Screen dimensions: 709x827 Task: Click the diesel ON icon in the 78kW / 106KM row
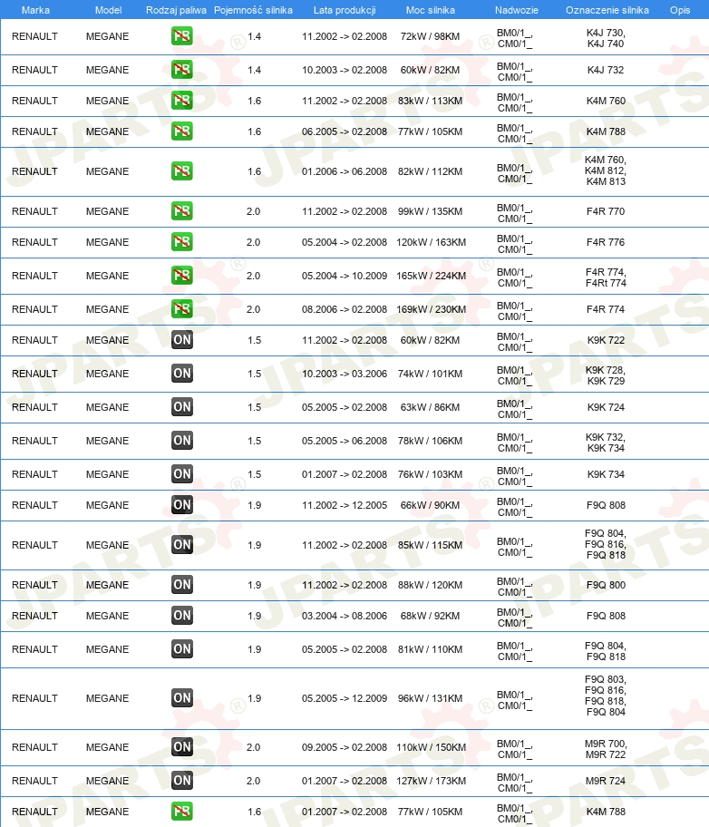pos(182,441)
